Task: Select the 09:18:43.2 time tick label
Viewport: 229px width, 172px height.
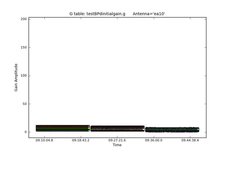Action: point(81,140)
